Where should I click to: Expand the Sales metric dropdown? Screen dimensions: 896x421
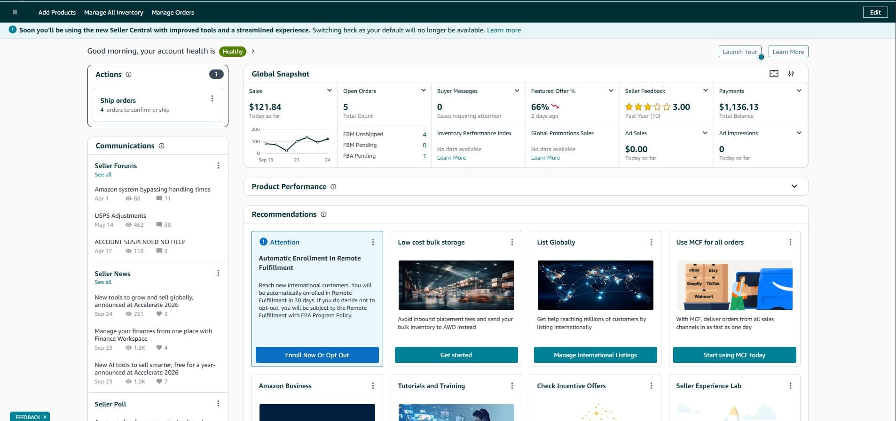[x=329, y=91]
